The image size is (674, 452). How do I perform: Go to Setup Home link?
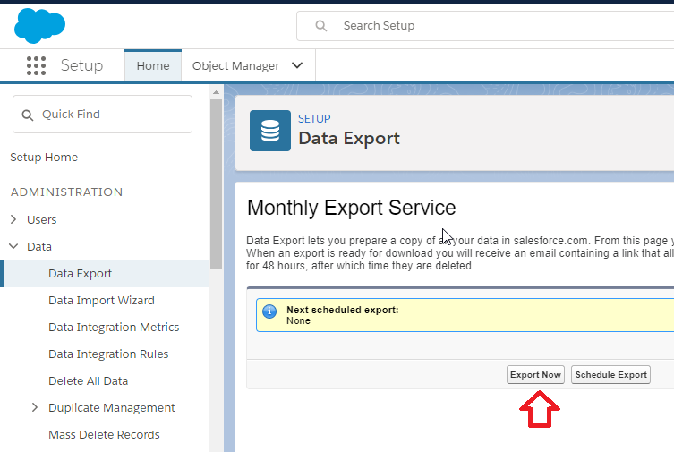pyautogui.click(x=44, y=157)
